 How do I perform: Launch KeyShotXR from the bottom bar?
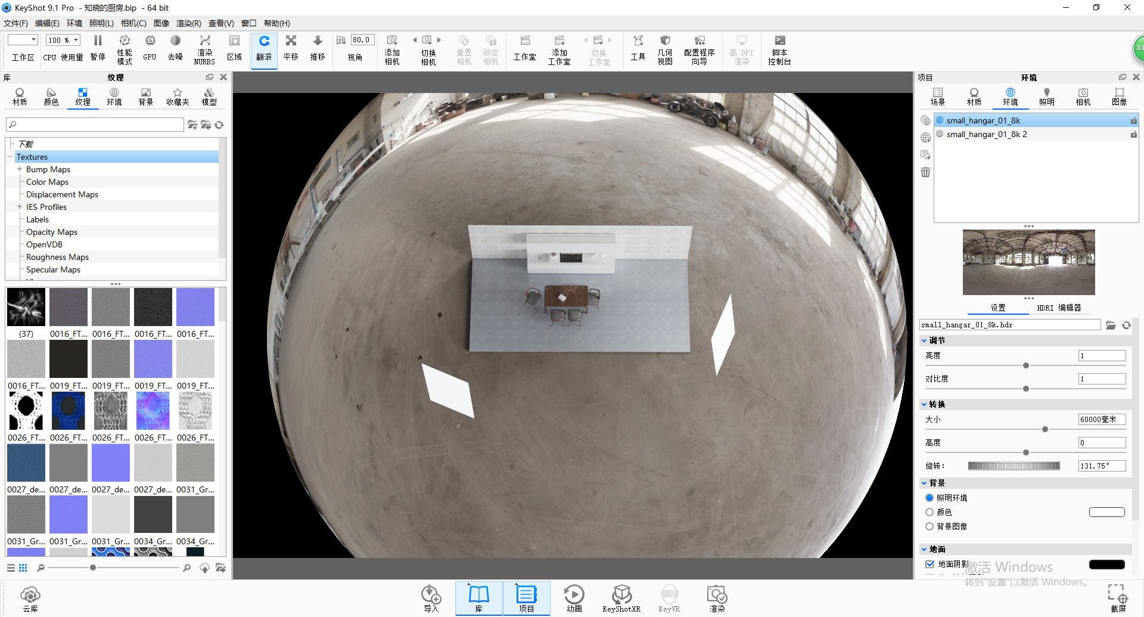621,597
